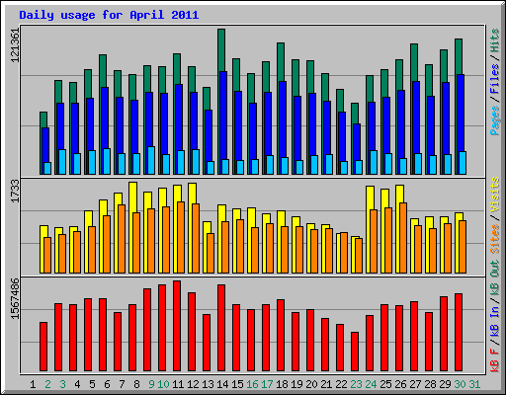This screenshot has height=395, width=506.
Task: Click day label 26 on the x-axis
Action: coord(400,384)
